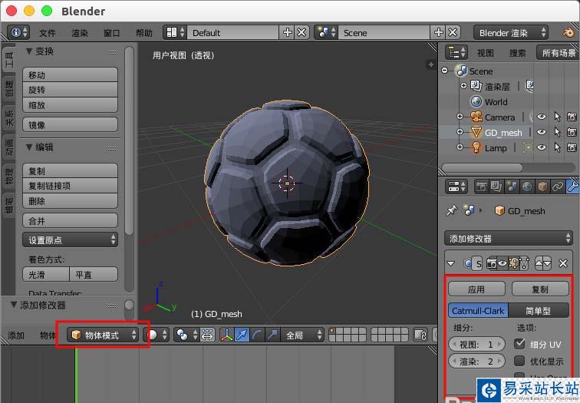Click the pivot point selector icon
The height and width of the screenshot is (403, 580).
(x=183, y=335)
